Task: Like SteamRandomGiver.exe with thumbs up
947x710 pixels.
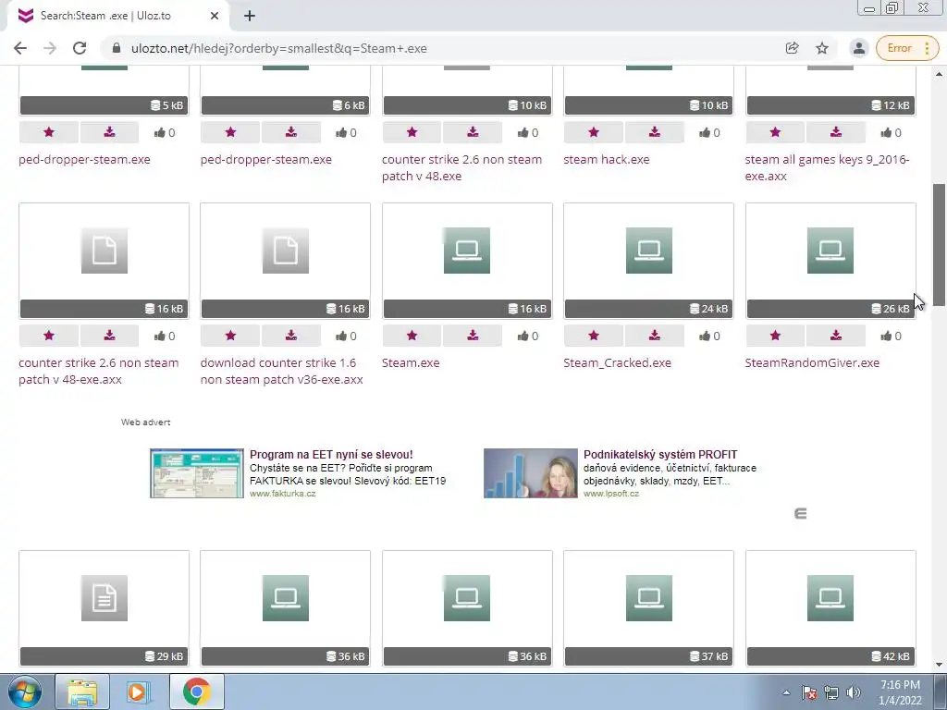Action: point(891,337)
